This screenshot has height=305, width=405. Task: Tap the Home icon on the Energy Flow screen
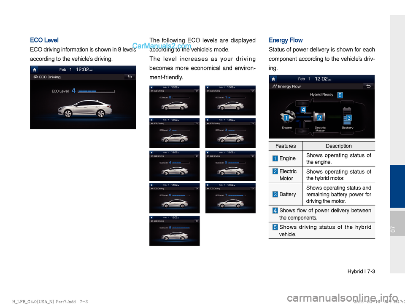pyautogui.click(x=273, y=79)
